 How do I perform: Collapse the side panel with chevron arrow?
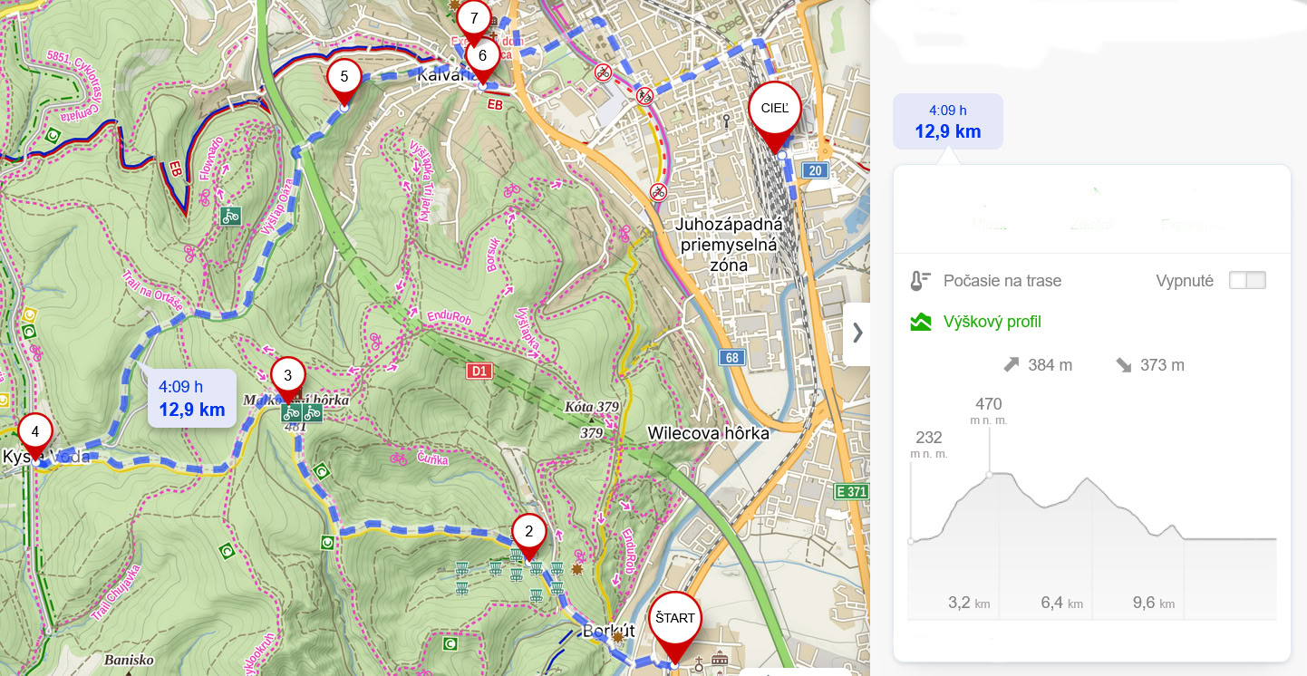[x=857, y=333]
